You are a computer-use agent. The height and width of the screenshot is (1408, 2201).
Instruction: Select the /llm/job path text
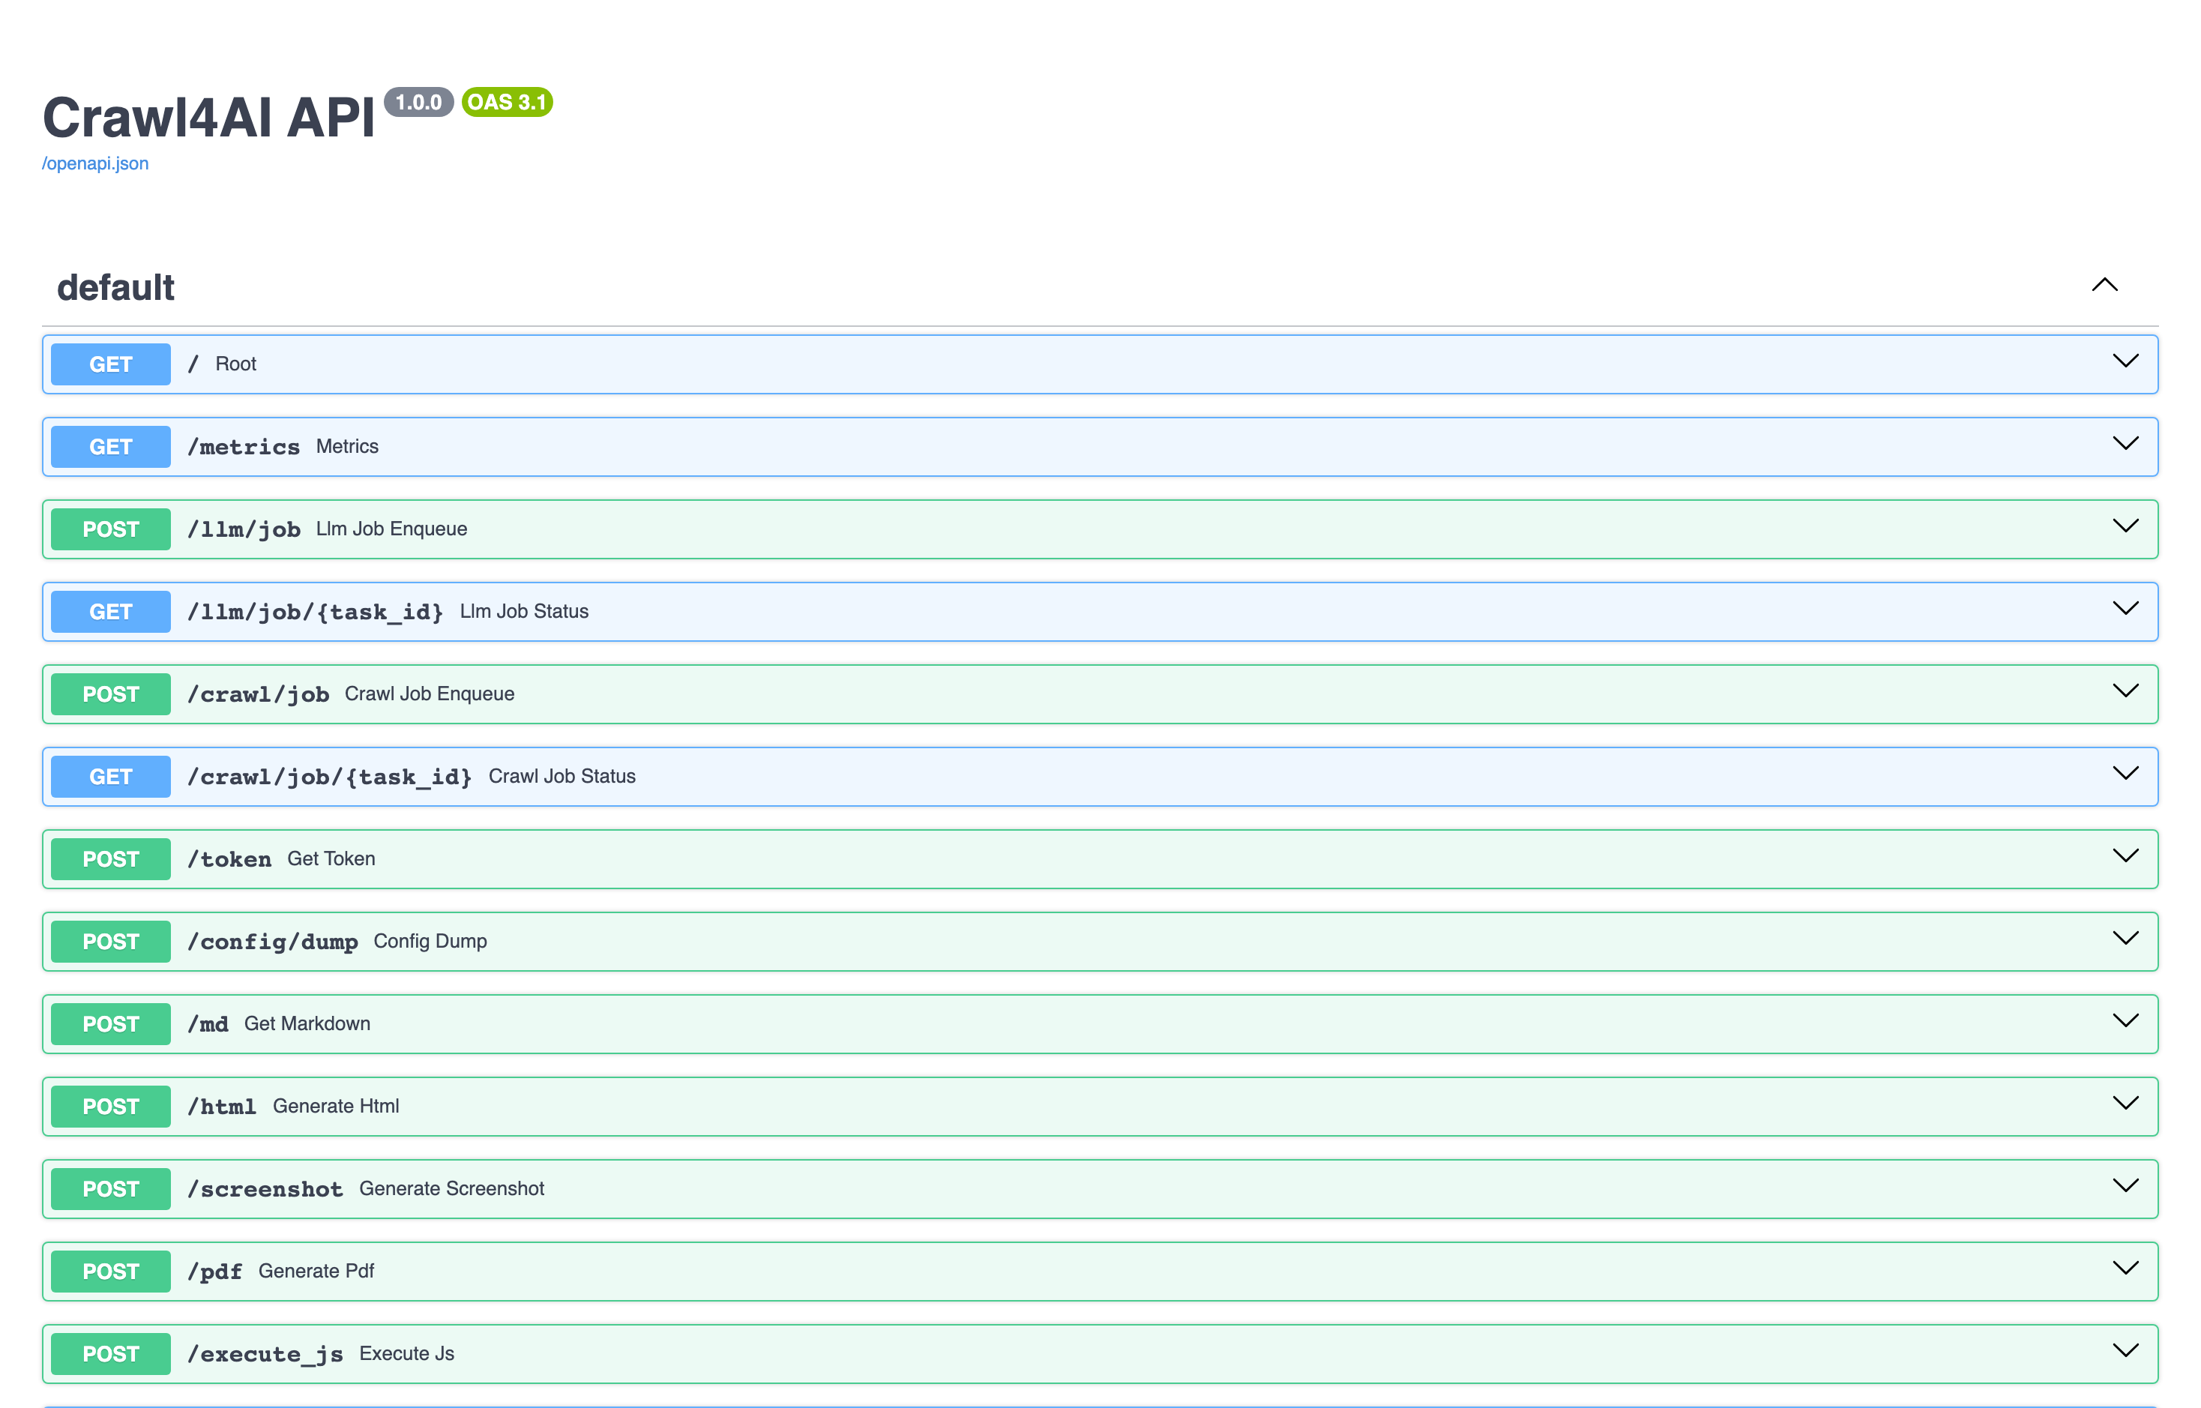[x=243, y=529]
